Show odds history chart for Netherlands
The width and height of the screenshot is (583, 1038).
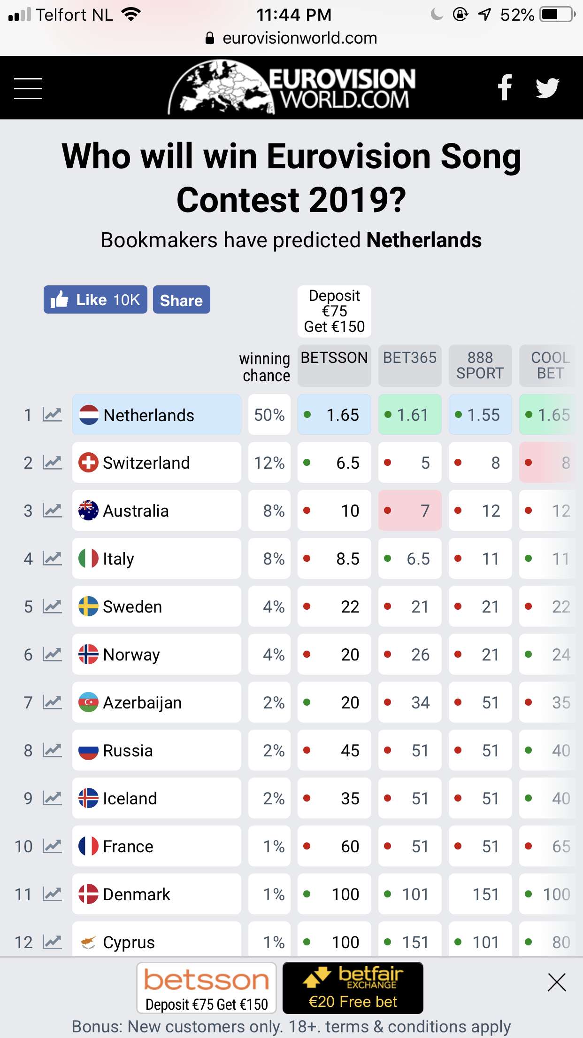tap(52, 415)
